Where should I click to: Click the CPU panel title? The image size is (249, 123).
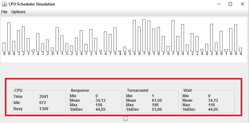[x=18, y=90]
